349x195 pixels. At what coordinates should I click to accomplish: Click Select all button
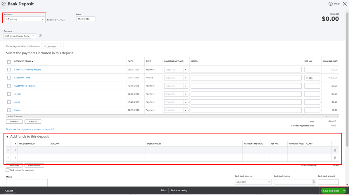pyautogui.click(x=14, y=122)
